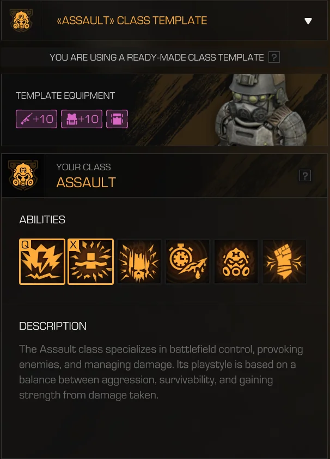Click the screaming skull ability icon
The width and height of the screenshot is (330, 459).
click(139, 261)
